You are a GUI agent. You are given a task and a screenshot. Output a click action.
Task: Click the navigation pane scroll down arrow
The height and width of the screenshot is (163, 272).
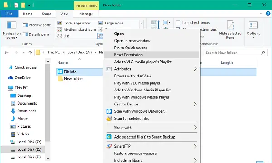(48, 158)
